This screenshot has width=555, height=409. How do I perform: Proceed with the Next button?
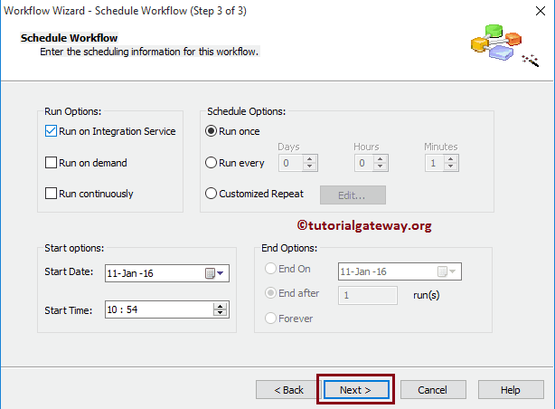point(356,390)
